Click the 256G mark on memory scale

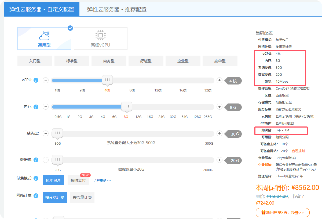[x=208, y=117]
